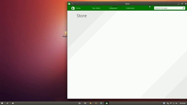Viewport: 187px width, 105px height.
Task: Maximize the Store window
Action: pyautogui.click(x=182, y=4)
